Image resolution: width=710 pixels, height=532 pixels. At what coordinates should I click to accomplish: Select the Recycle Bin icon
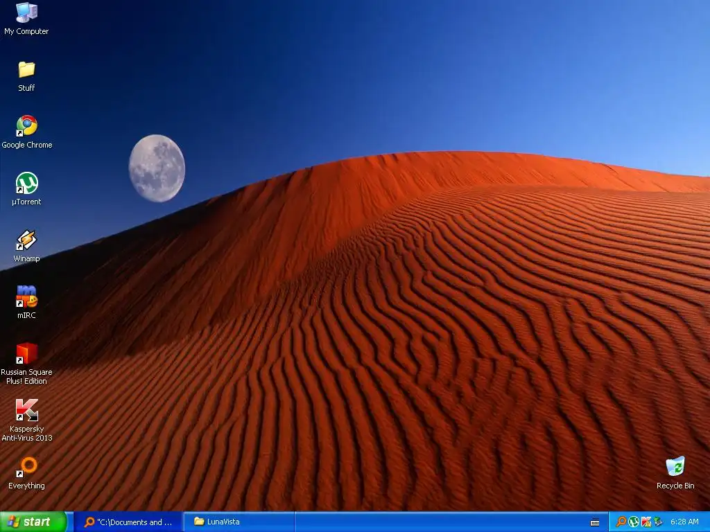[675, 473]
